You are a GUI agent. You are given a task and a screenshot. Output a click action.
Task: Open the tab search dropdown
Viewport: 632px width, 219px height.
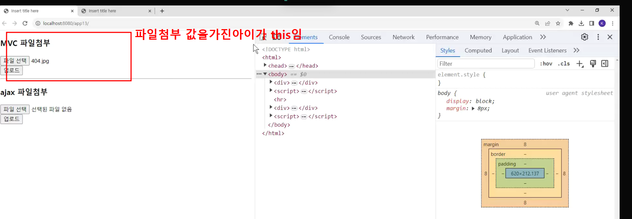click(x=567, y=10)
